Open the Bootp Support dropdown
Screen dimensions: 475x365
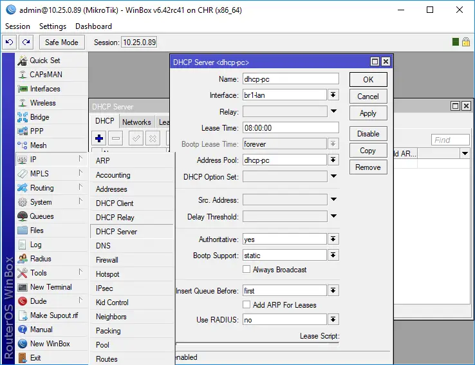pos(333,255)
